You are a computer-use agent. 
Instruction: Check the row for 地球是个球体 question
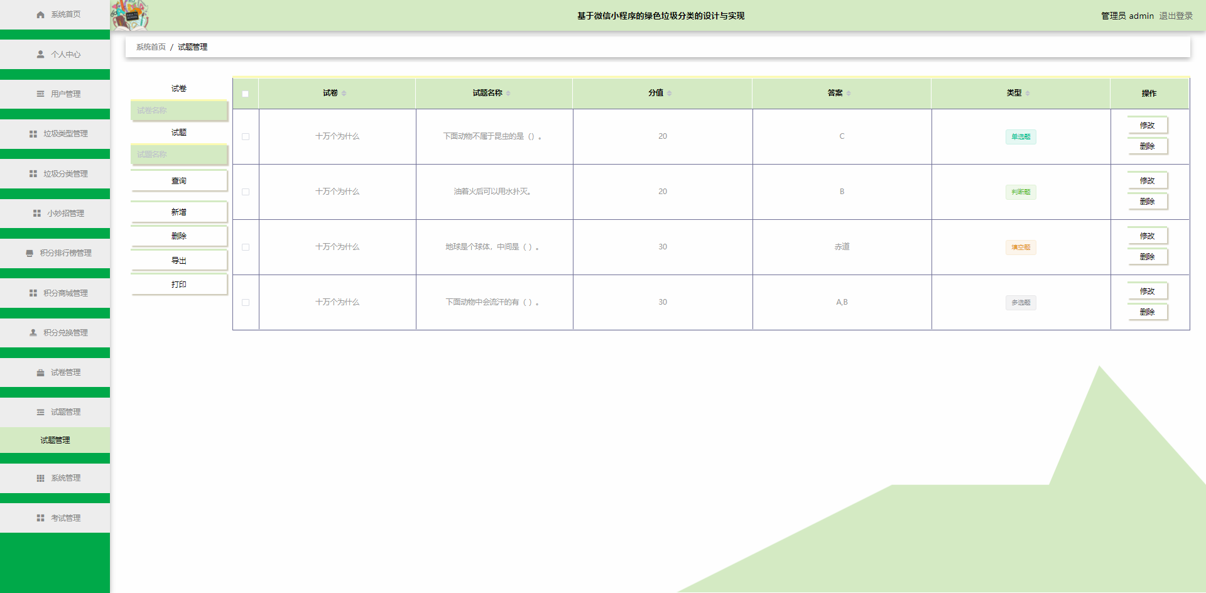click(246, 247)
